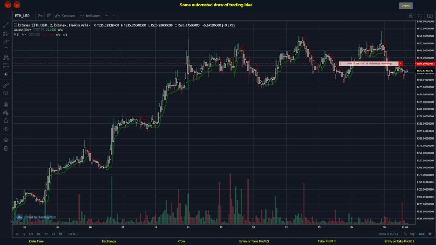Open the candlestick chart style selector

point(49,16)
